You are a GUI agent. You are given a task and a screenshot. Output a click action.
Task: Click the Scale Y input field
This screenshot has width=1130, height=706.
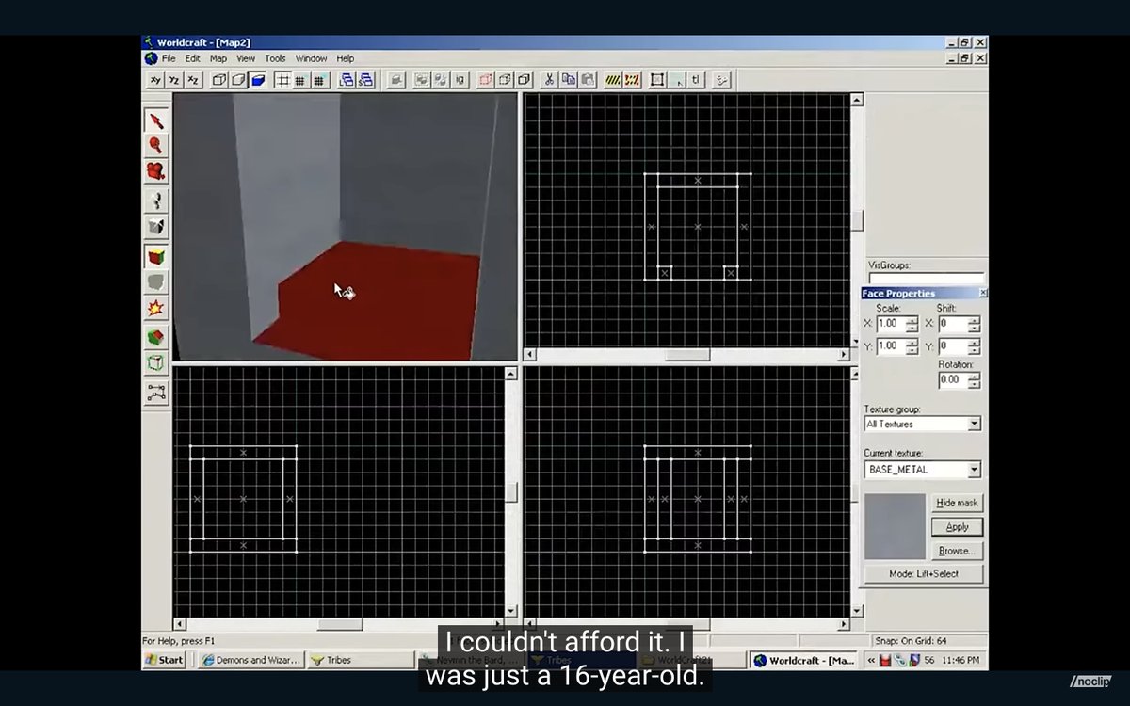click(890, 346)
